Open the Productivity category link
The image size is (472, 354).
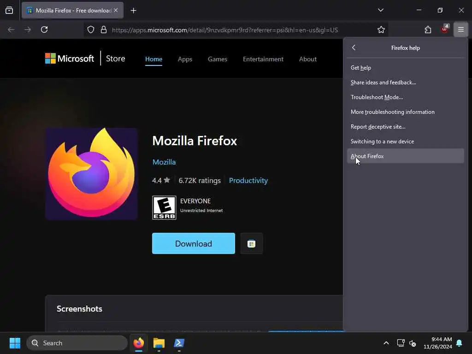pos(248,180)
